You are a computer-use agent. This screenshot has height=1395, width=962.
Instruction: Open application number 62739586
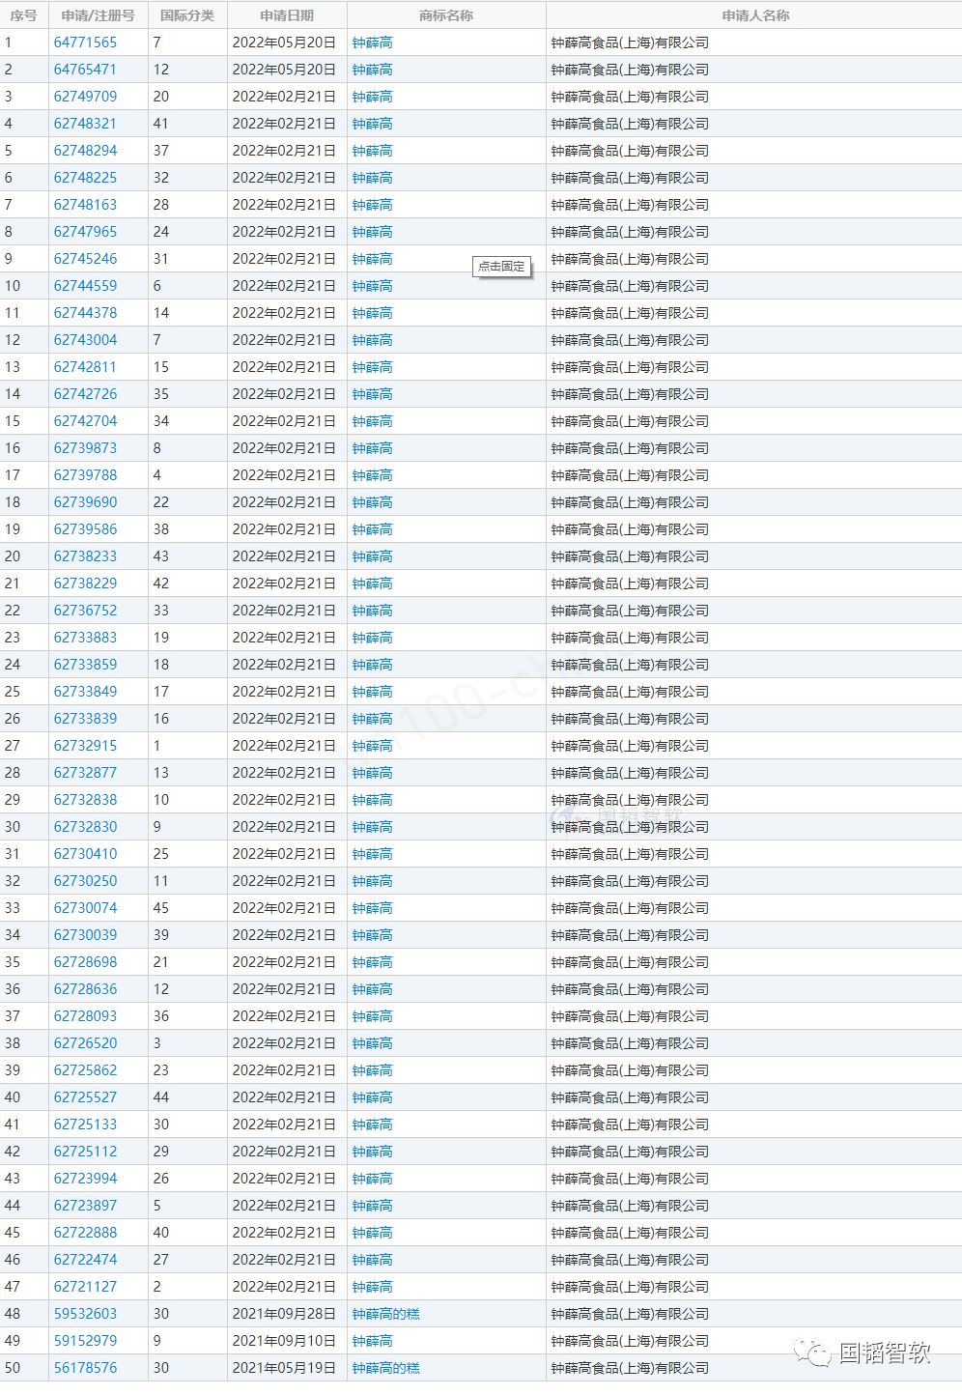point(85,529)
